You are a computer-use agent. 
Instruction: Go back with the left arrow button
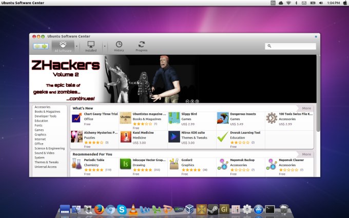(x=37, y=46)
